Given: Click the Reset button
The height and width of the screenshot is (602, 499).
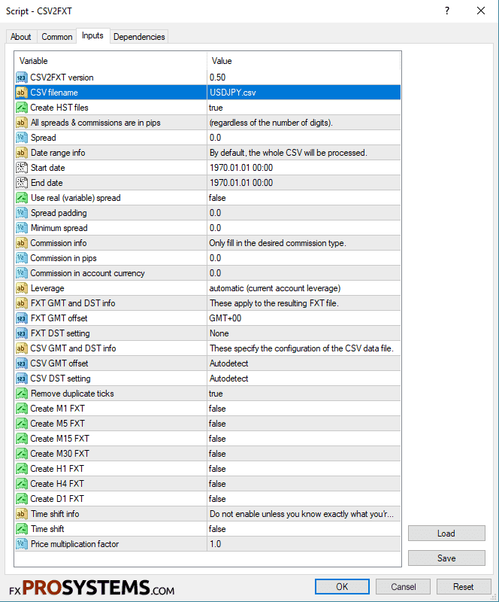Looking at the screenshot, I should click(x=464, y=587).
